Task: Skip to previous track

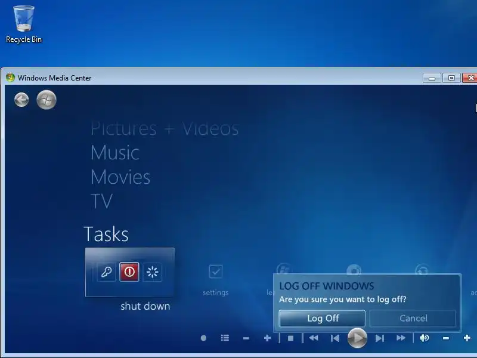Action: [335, 338]
